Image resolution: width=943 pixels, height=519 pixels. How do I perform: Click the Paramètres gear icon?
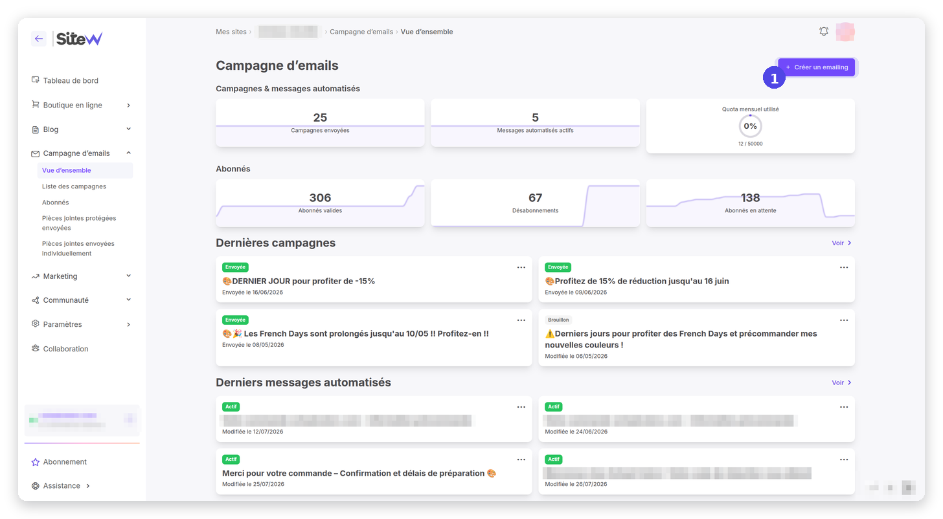click(x=36, y=324)
